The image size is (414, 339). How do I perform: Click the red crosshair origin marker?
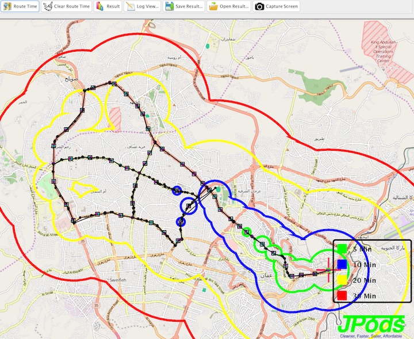[x=329, y=269]
